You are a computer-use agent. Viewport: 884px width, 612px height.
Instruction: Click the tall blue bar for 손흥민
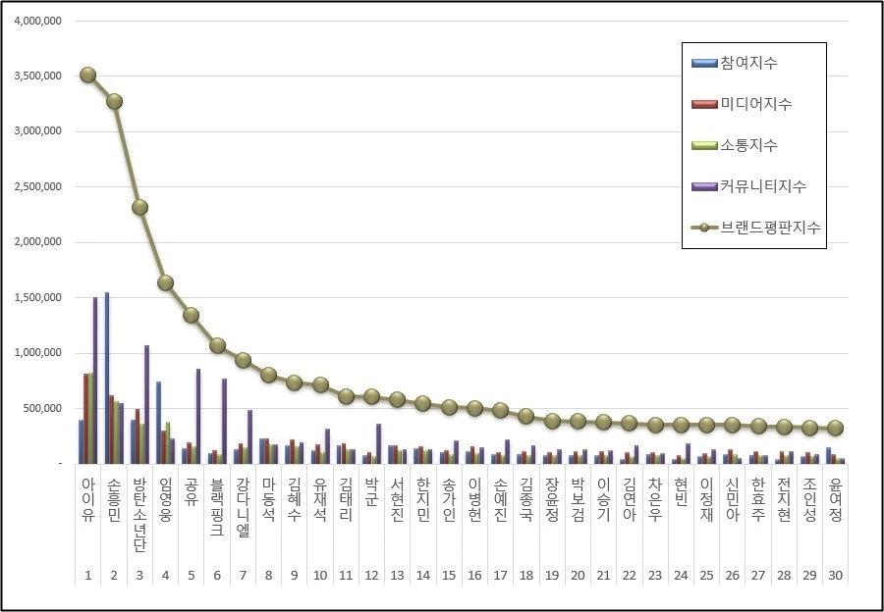(106, 378)
